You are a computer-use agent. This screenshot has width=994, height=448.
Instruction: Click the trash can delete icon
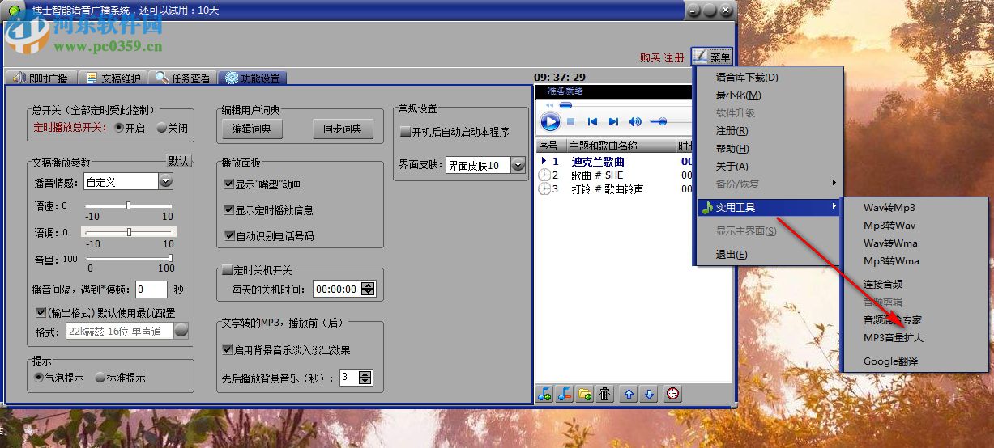[604, 394]
